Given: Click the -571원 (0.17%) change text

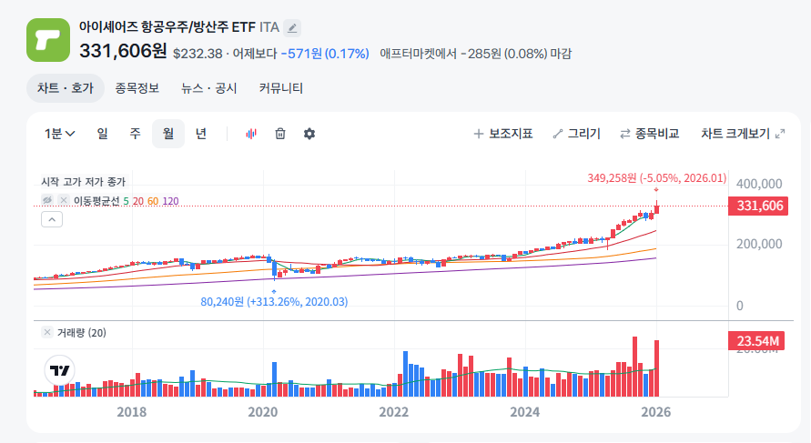Looking at the screenshot, I should [x=325, y=54].
